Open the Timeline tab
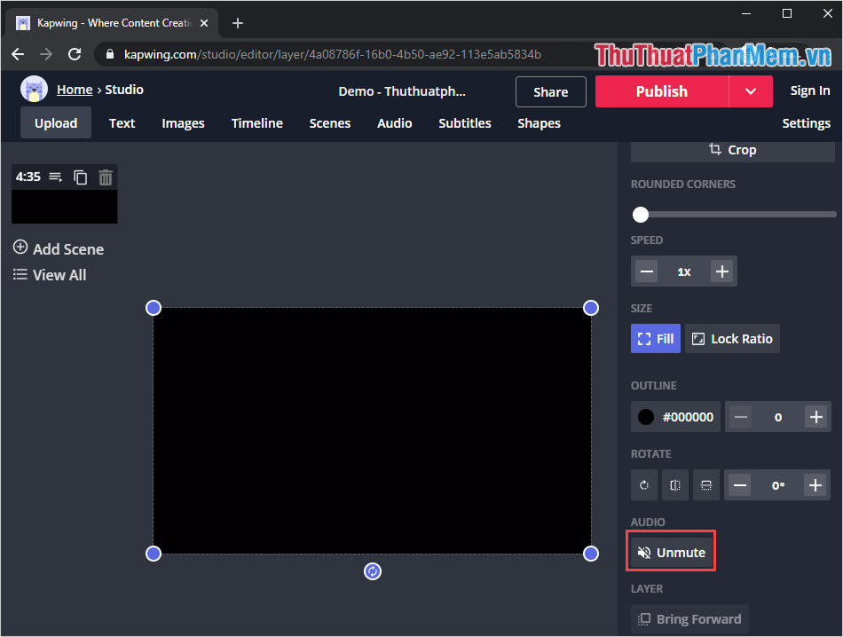The width and height of the screenshot is (843, 637). pyautogui.click(x=256, y=123)
